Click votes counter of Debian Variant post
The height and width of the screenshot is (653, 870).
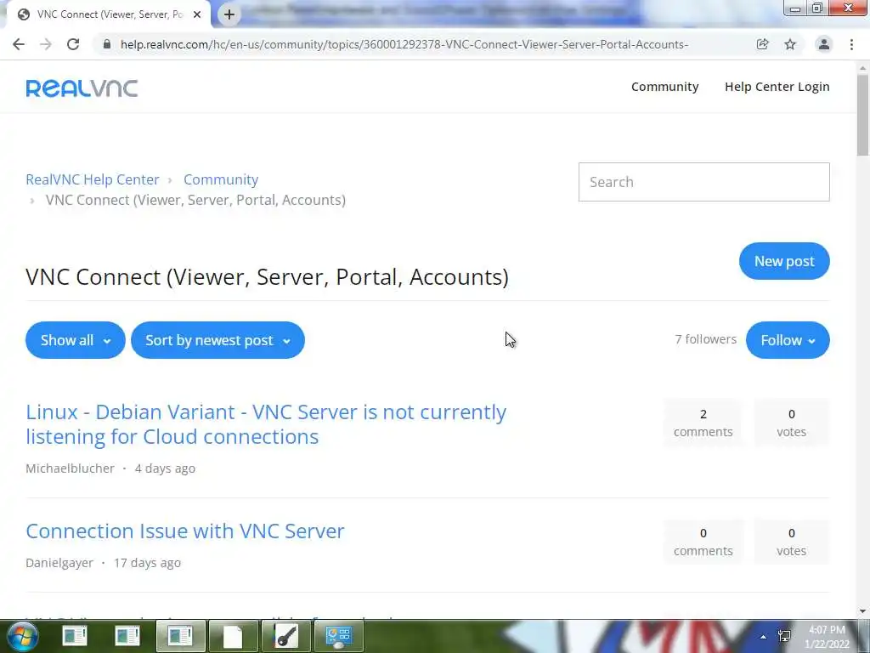click(791, 423)
